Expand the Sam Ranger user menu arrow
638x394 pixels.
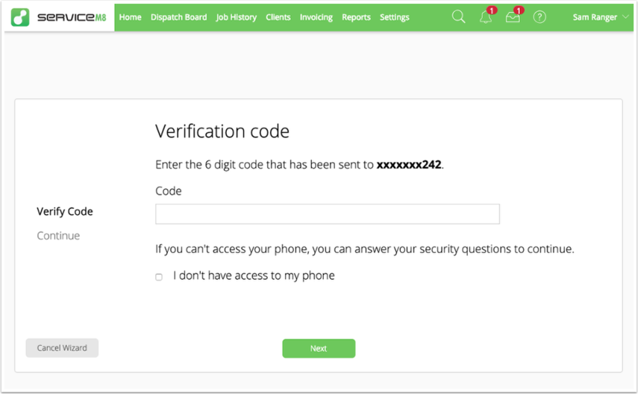coord(626,17)
